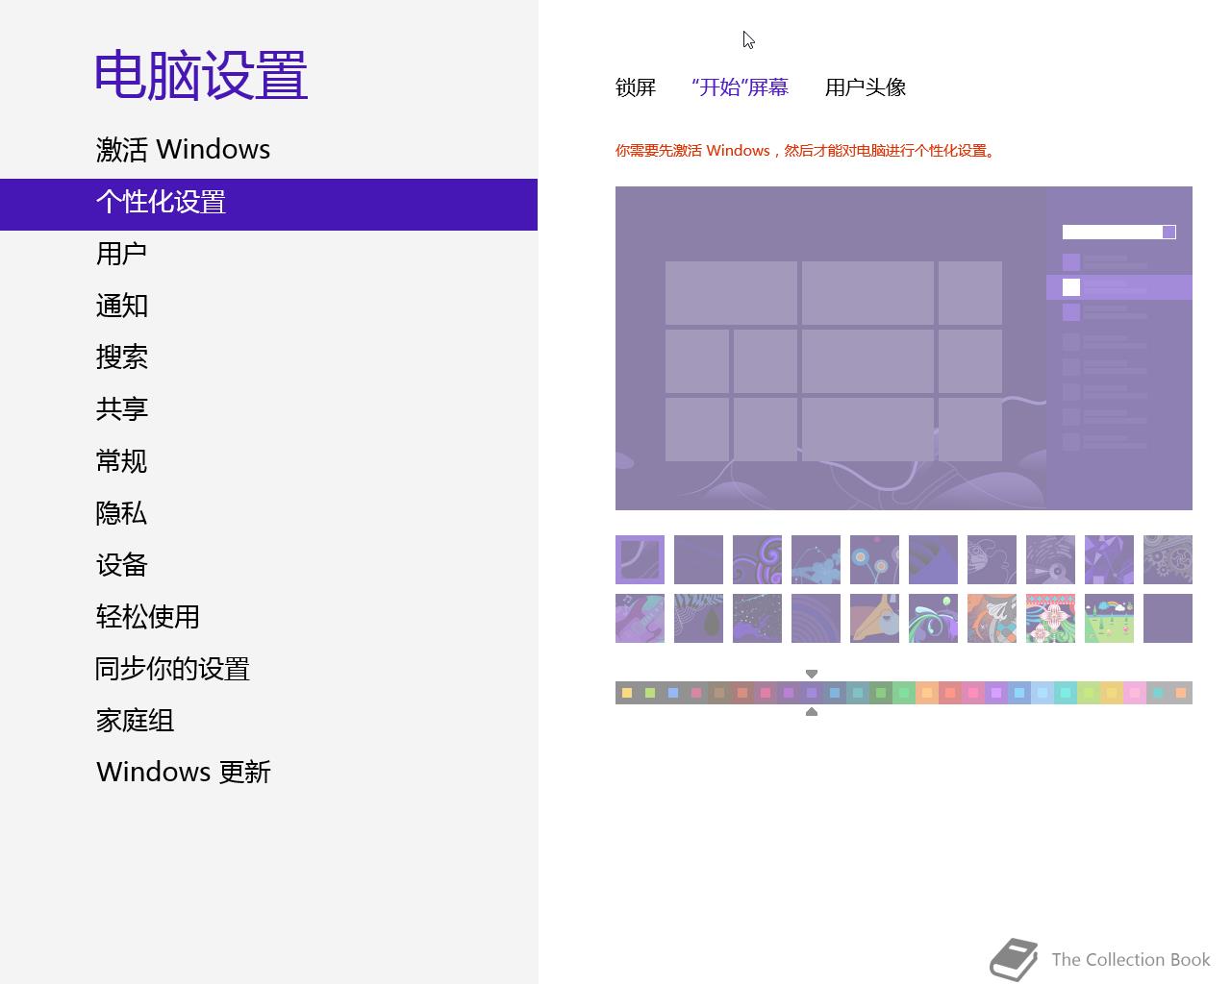Viewport: 1231px width, 984px height.
Task: Click the red Windows activation warning text
Action: click(806, 151)
